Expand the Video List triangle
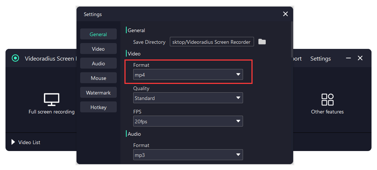377x170 pixels. 13,142
